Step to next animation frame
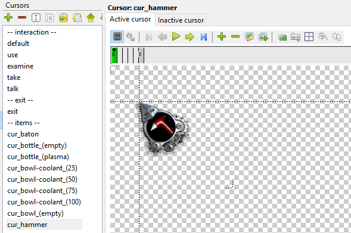Image resolution: width=351 pixels, height=233 pixels. pos(190,37)
